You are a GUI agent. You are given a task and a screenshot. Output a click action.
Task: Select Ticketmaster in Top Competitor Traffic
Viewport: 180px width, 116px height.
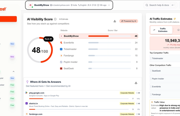[x=165, y=58]
